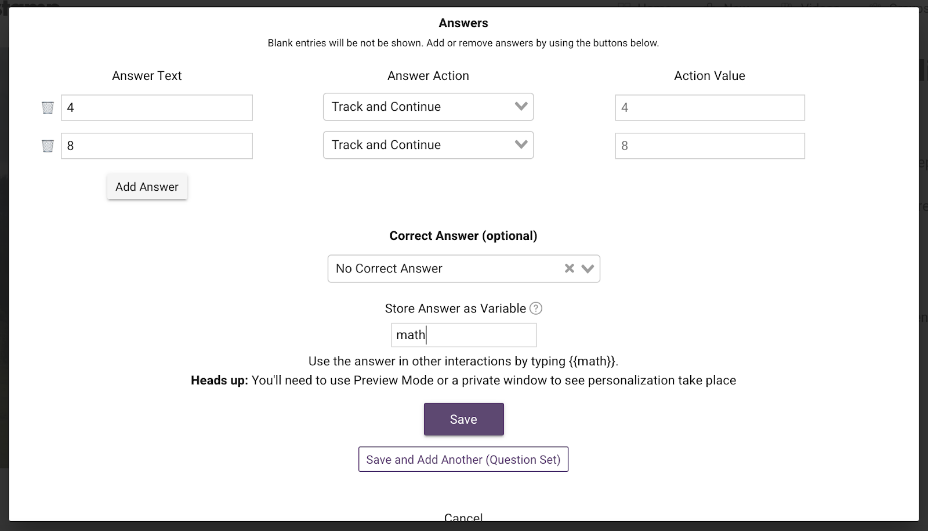Click the Action Value field showing 8
Screen dimensions: 928x531
tap(709, 146)
